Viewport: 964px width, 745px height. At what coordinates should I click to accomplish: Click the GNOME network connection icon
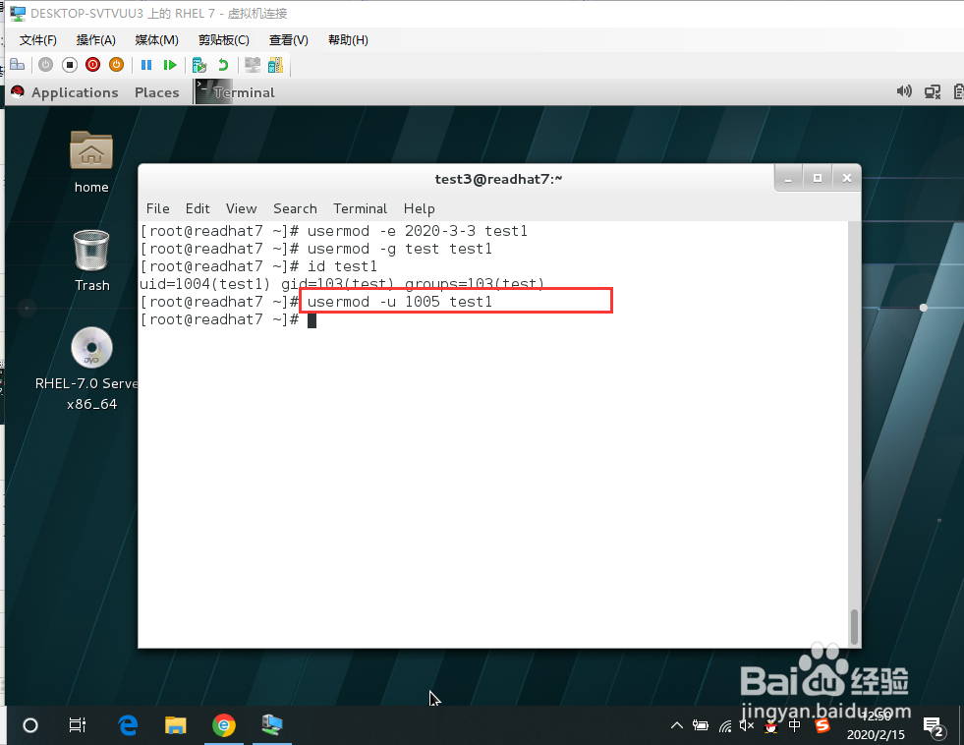coord(932,92)
